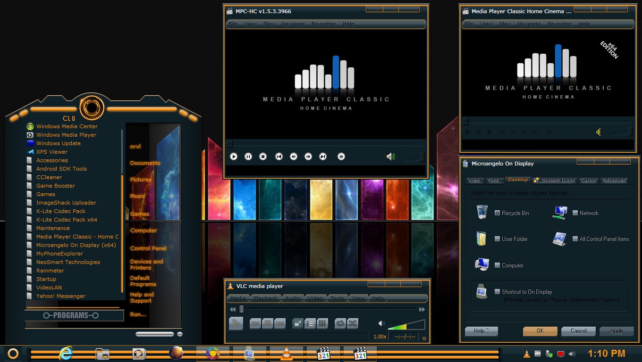
Task: Click VLC slower double-arrow by seek bar
Action: point(233,309)
